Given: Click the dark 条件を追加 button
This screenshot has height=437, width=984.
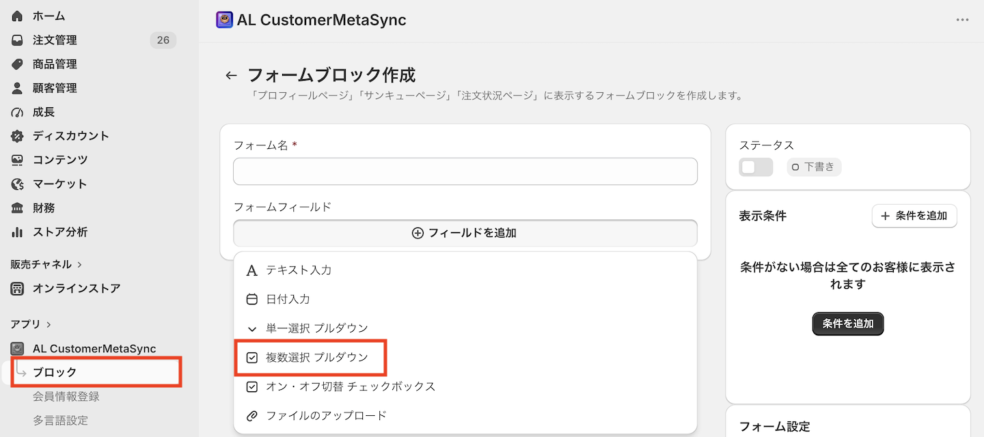Looking at the screenshot, I should click(x=848, y=324).
